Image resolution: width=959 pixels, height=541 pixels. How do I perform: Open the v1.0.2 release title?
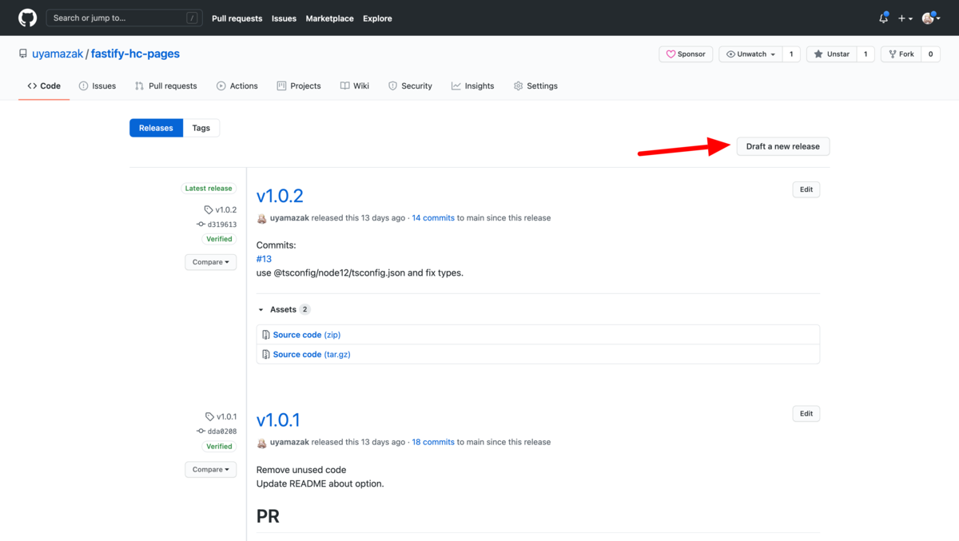tap(280, 195)
